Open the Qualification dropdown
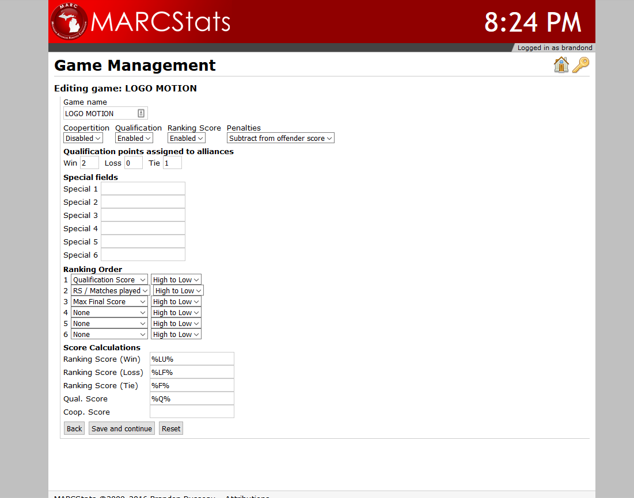The height and width of the screenshot is (498, 634). [134, 138]
